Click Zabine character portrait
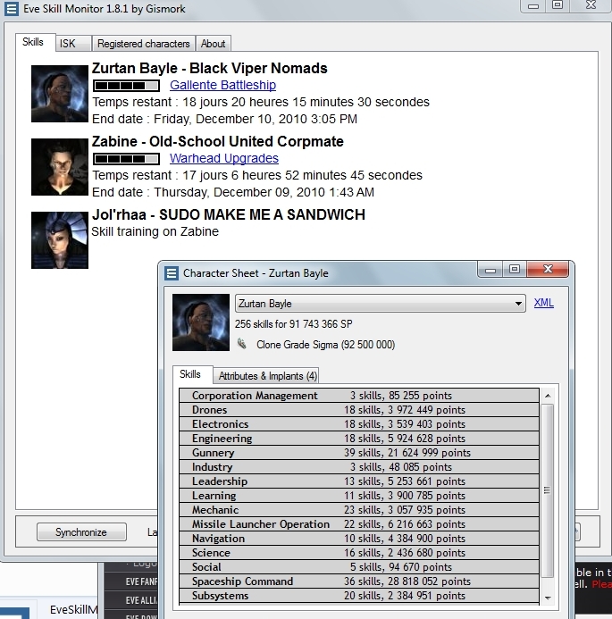 pyautogui.click(x=60, y=167)
